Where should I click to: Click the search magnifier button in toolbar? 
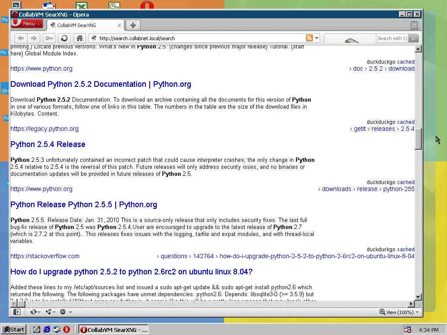[x=414, y=38]
